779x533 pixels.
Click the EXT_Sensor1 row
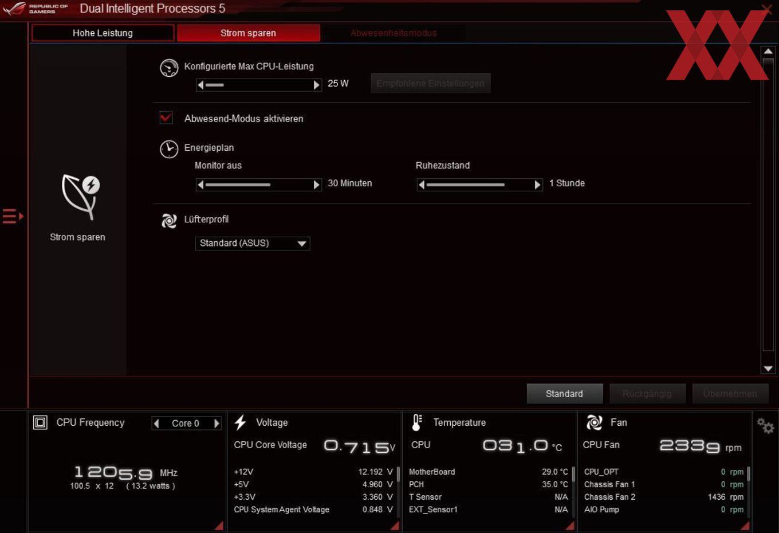tap(489, 510)
